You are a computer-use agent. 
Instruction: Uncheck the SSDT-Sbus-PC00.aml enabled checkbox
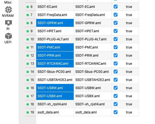pyautogui.click(x=116, y=72)
